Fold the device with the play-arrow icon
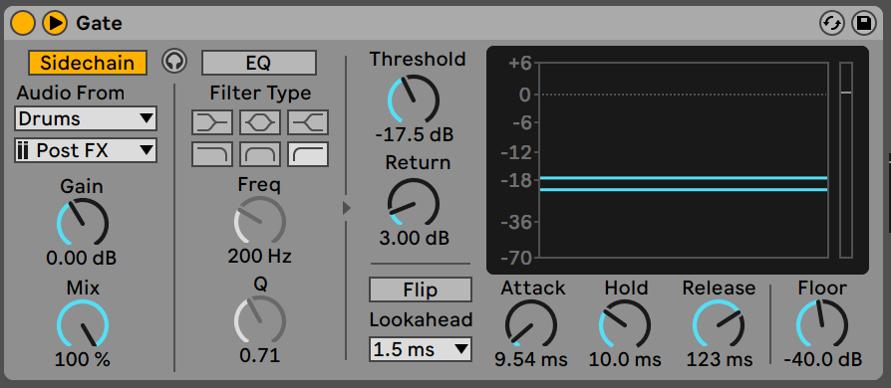The height and width of the screenshot is (388, 891). pyautogui.click(x=55, y=23)
